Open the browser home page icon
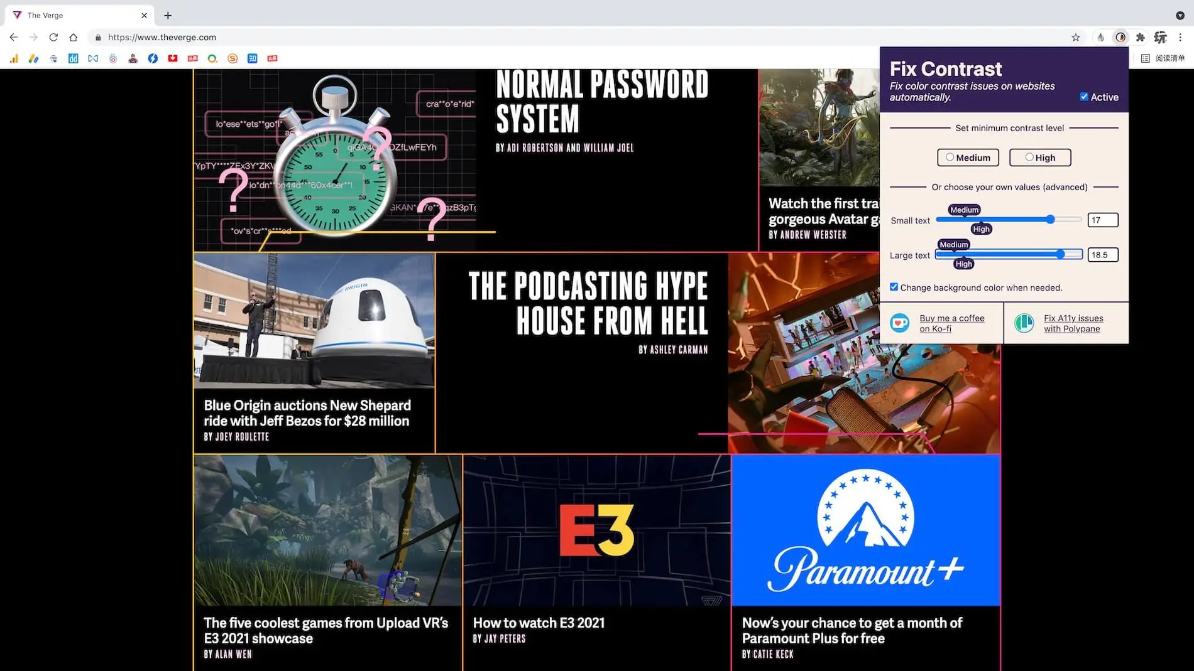This screenshot has width=1194, height=671. (74, 37)
